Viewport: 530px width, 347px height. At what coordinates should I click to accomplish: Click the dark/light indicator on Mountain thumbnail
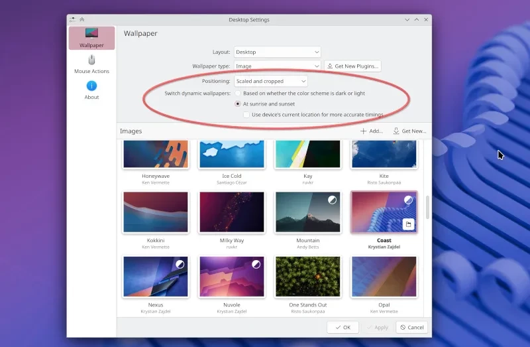(333, 199)
